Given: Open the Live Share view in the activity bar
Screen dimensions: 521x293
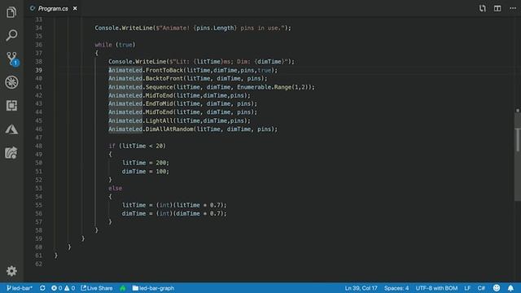Looking at the screenshot, I should (x=11, y=153).
